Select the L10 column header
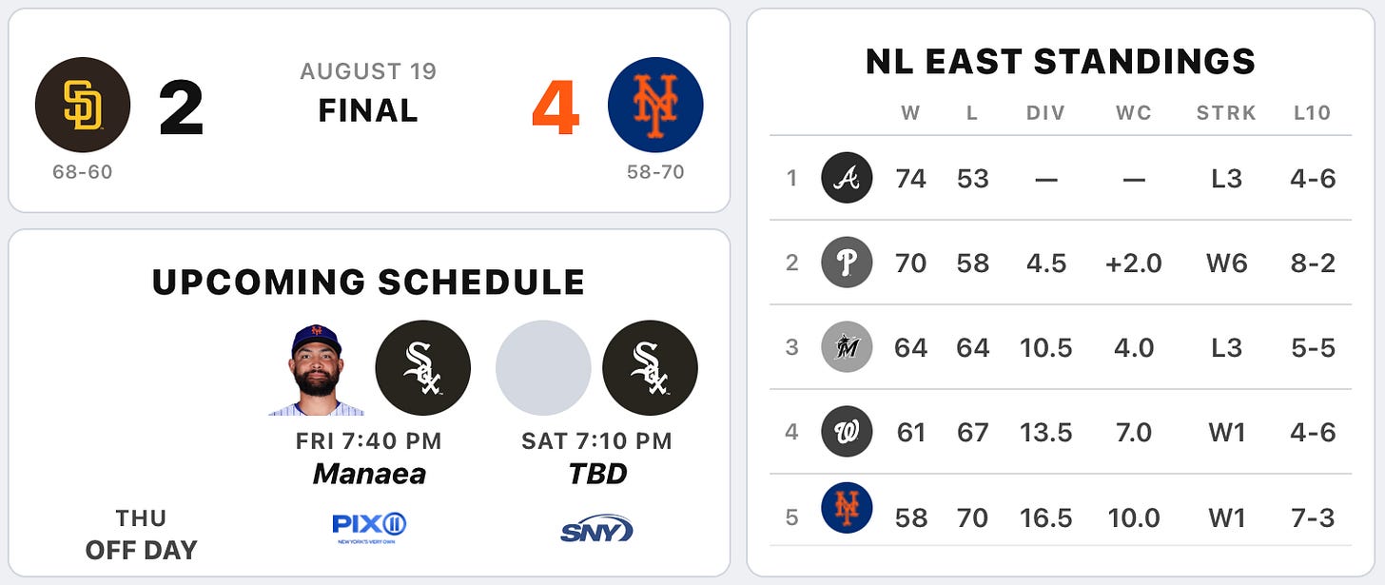The width and height of the screenshot is (1385, 585). (x=1312, y=113)
